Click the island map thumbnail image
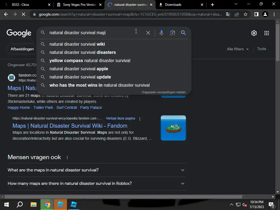 pos(173,128)
